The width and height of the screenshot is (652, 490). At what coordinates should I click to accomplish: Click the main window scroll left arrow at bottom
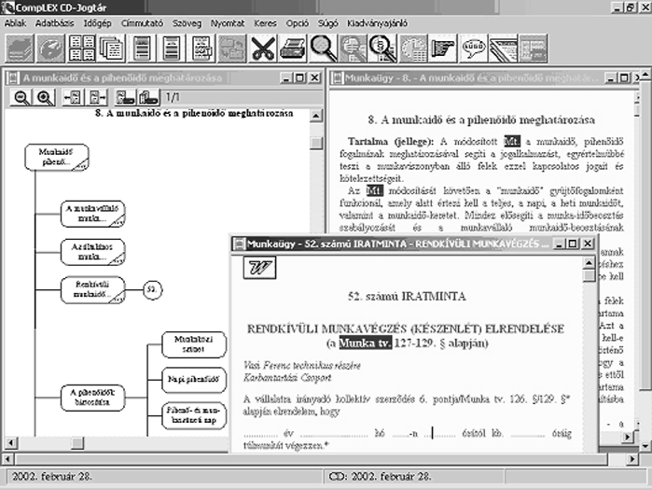[7, 459]
